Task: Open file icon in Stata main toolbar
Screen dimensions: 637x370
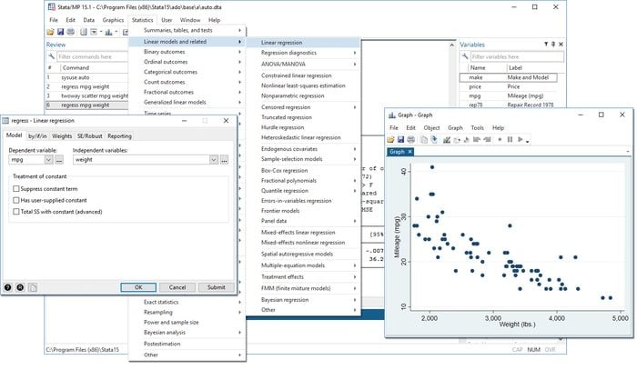Action: (x=50, y=32)
